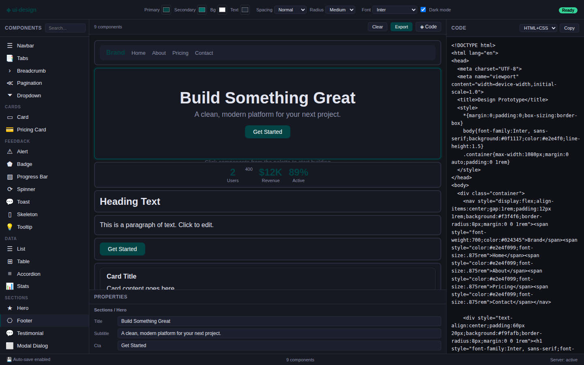The width and height of the screenshot is (584, 365).
Task: Choose the Badge component icon
Action: click(10, 164)
